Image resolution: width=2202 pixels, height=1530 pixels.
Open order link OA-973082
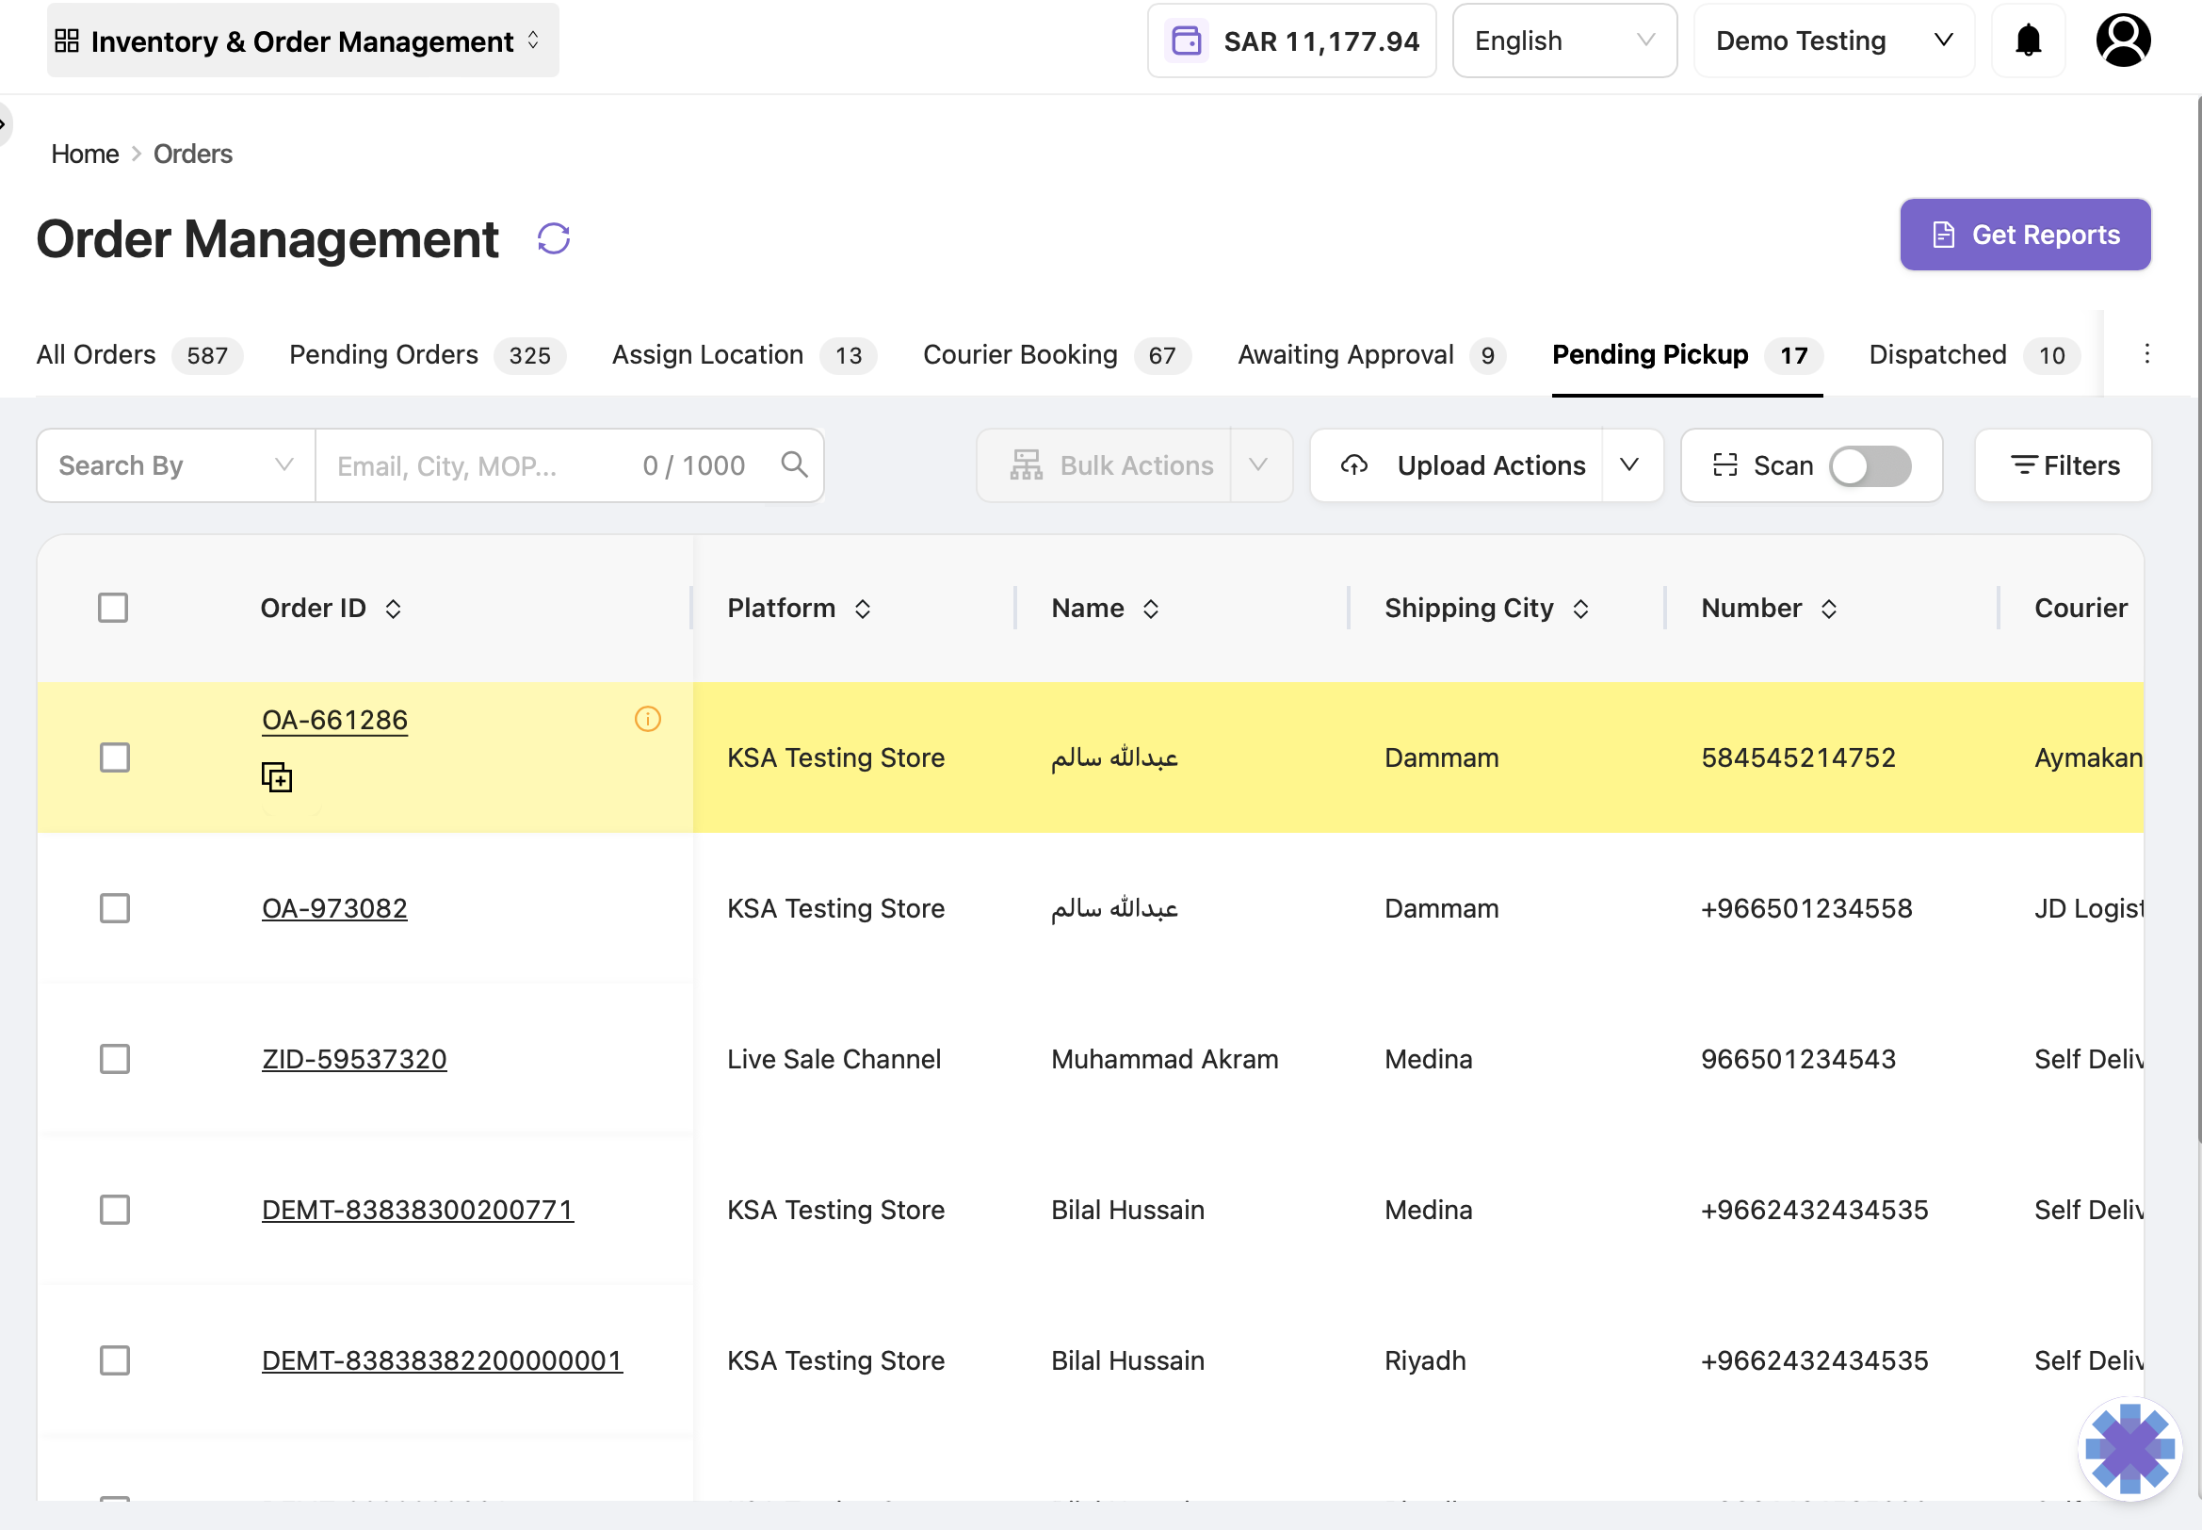click(x=334, y=908)
